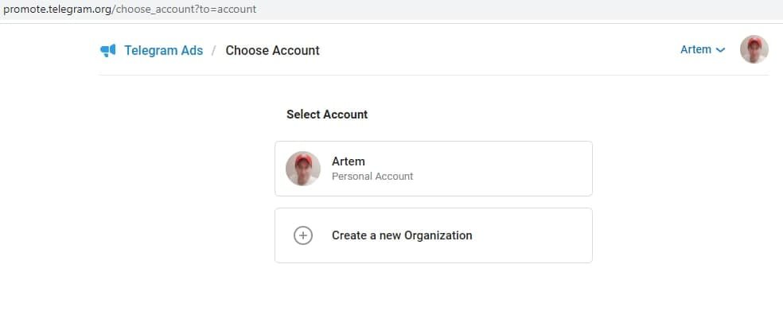Choose Create a new Organization option
The width and height of the screenshot is (783, 311).
point(434,235)
